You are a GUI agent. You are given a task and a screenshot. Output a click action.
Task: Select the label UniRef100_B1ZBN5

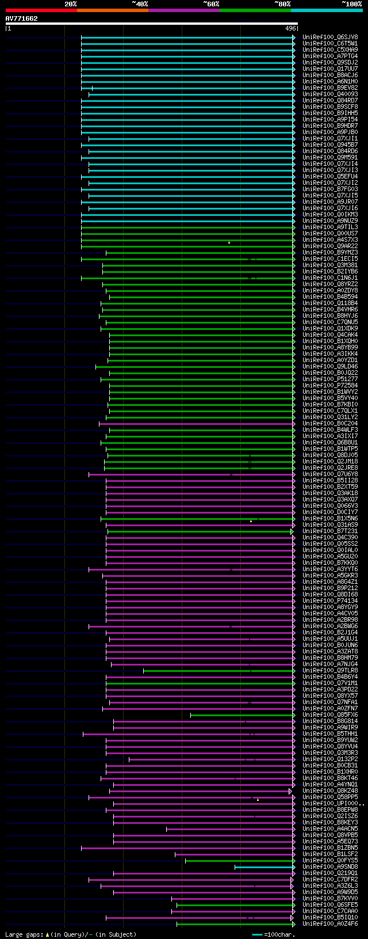[330, 847]
